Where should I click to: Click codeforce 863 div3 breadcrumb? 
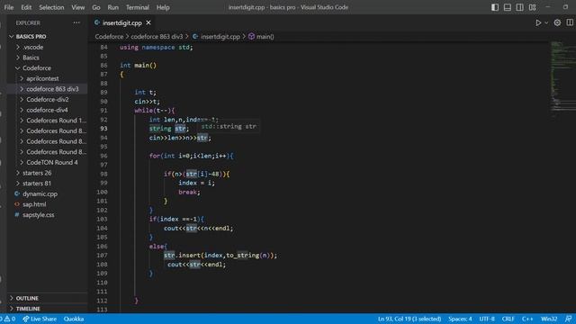pos(157,36)
